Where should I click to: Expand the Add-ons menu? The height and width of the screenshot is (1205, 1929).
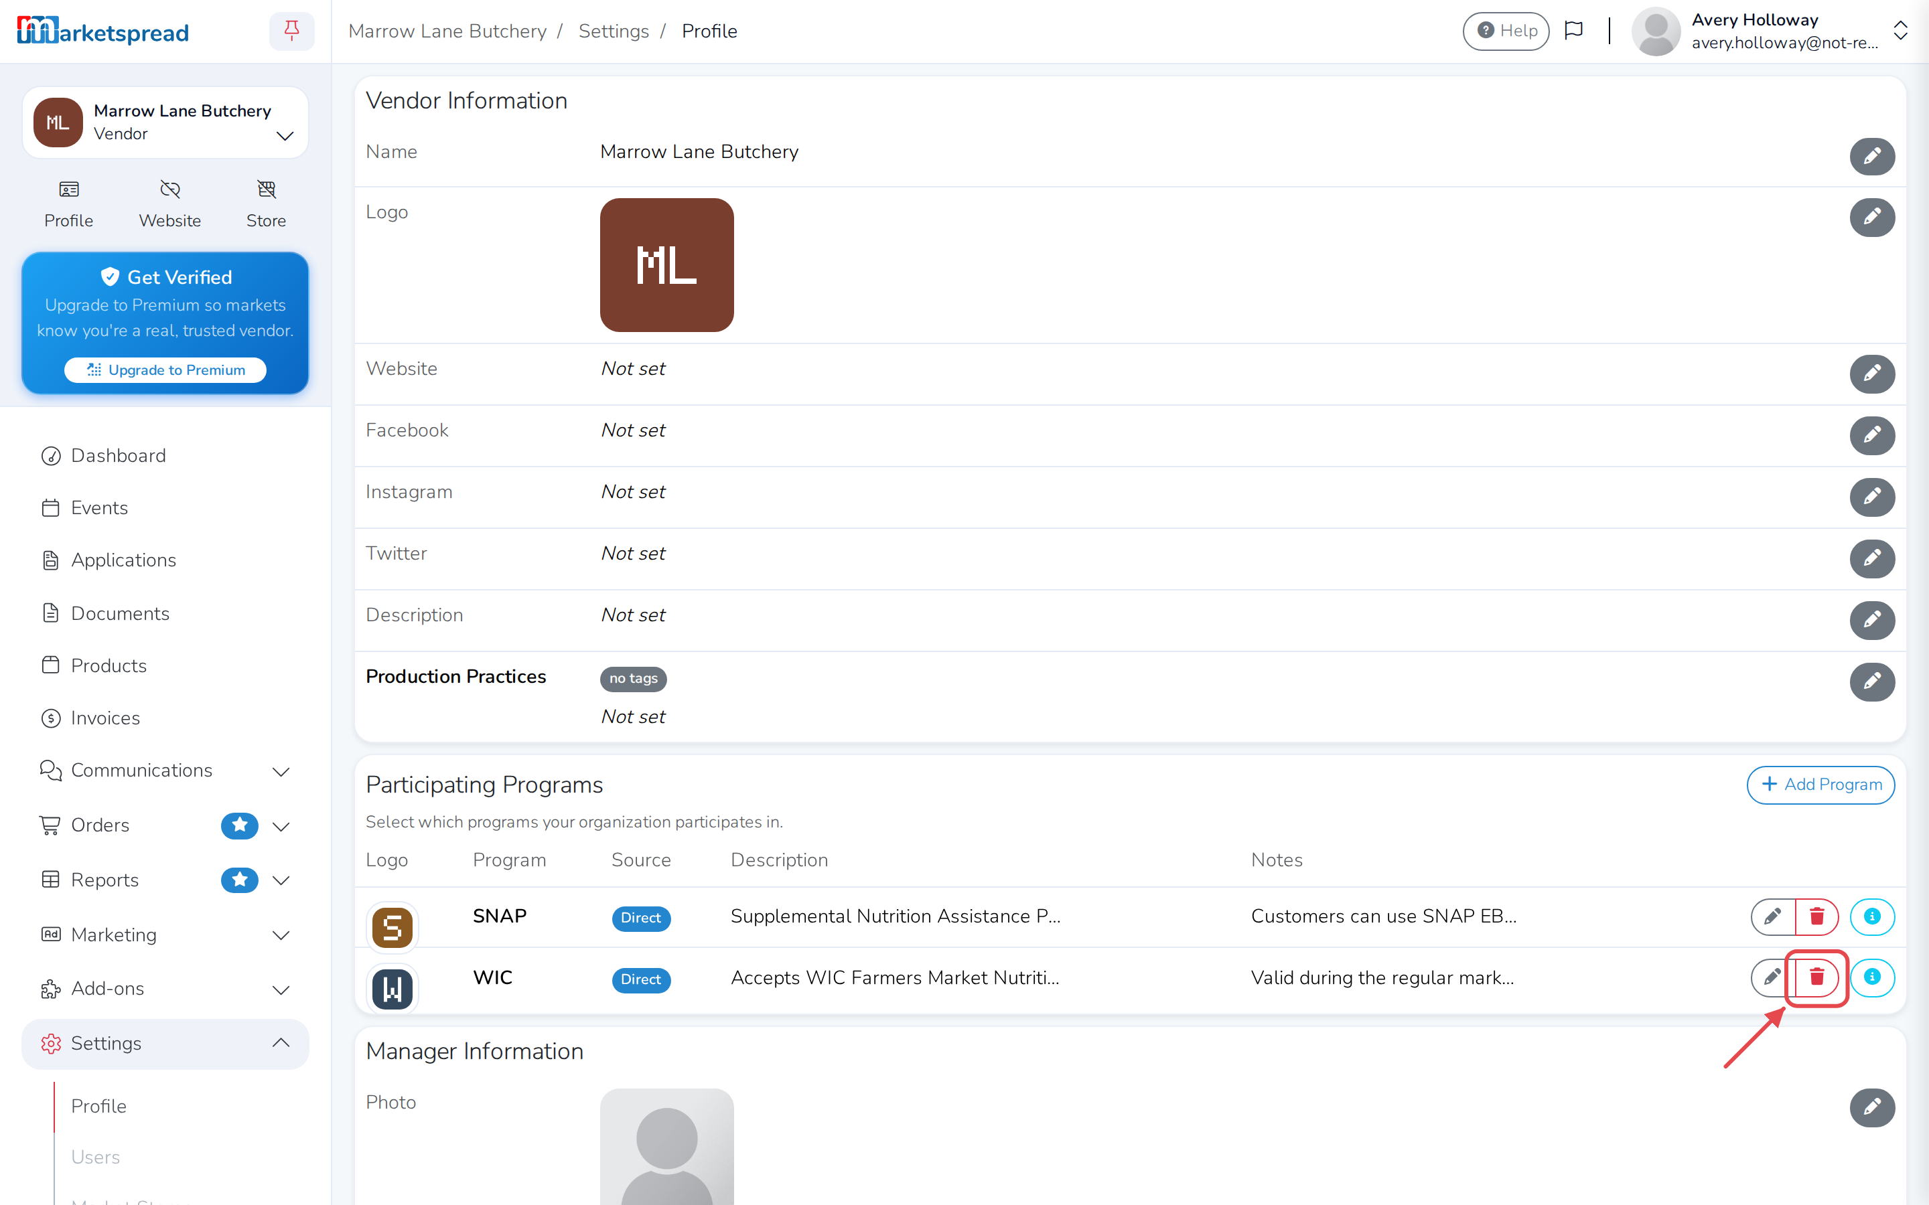tap(281, 989)
